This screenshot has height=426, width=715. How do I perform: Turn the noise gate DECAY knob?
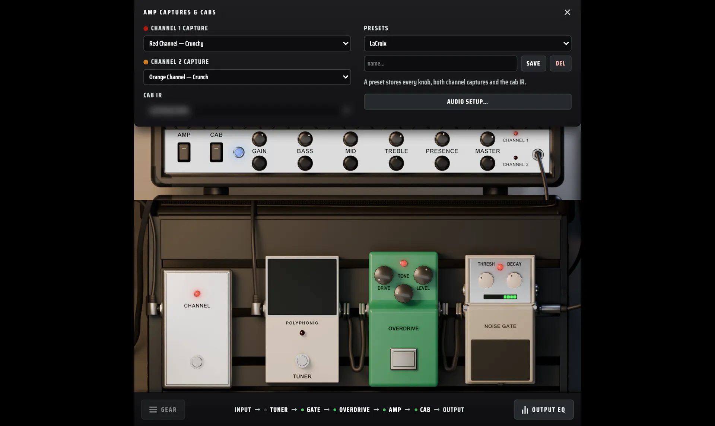click(514, 280)
